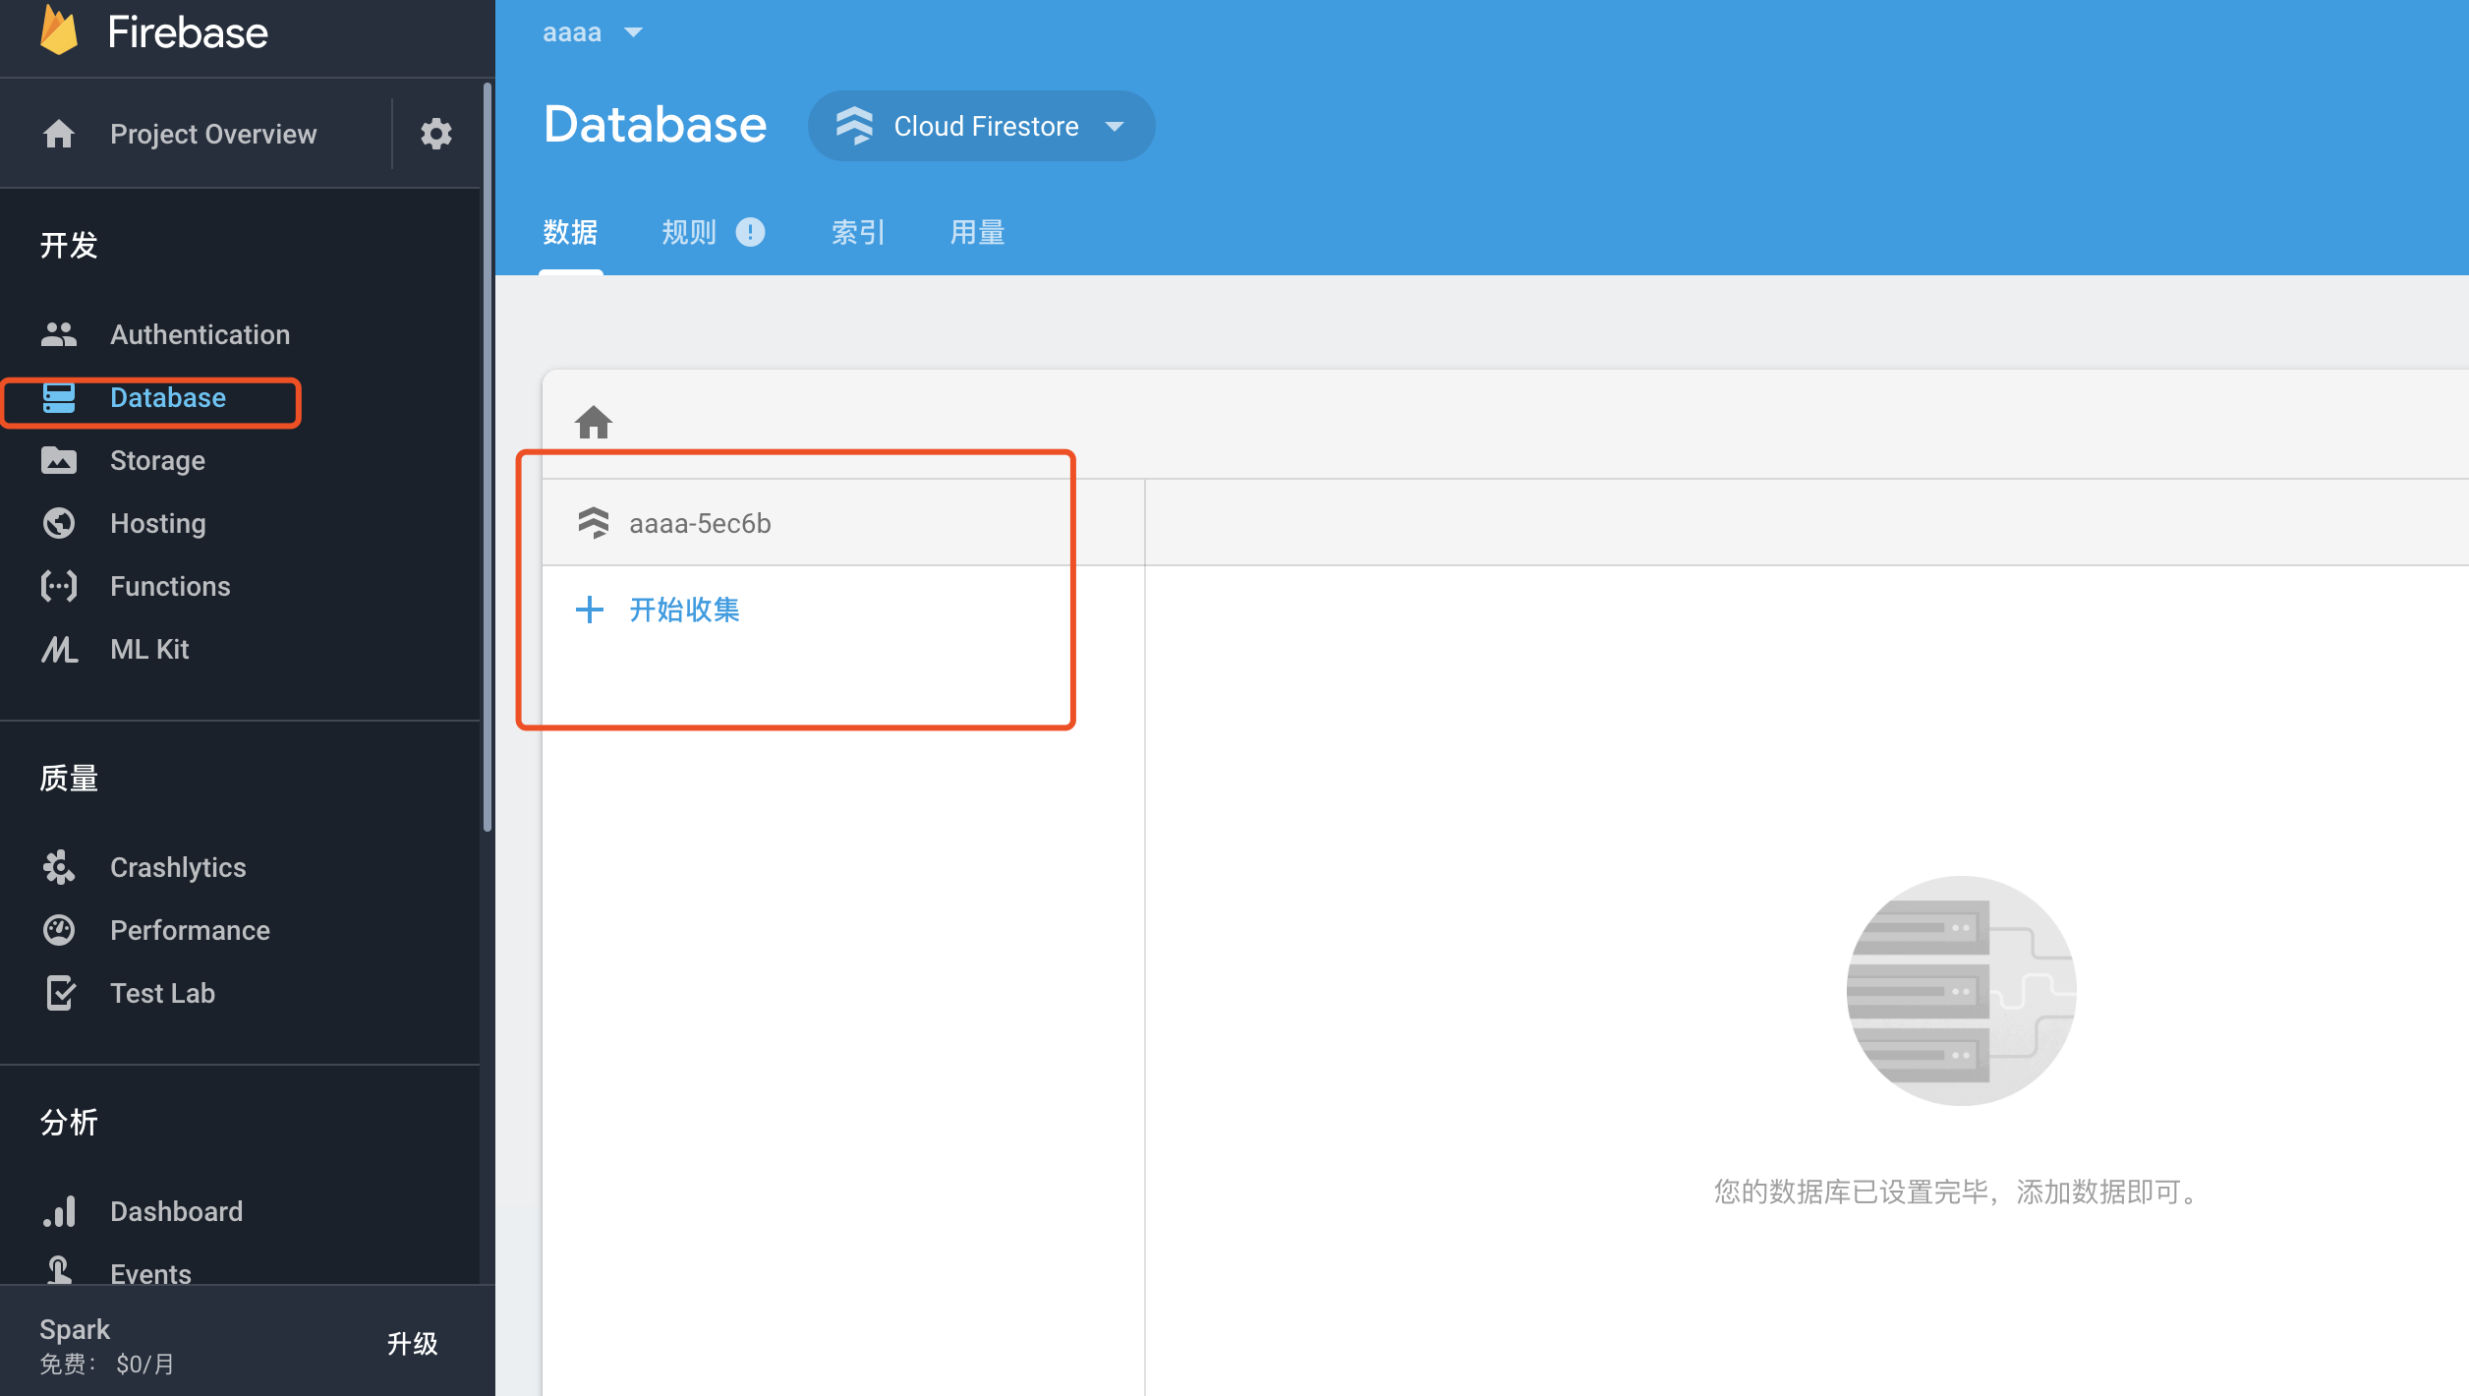Screen dimensions: 2469x1396
Task: Click the Storage folder icon
Action: [59, 460]
